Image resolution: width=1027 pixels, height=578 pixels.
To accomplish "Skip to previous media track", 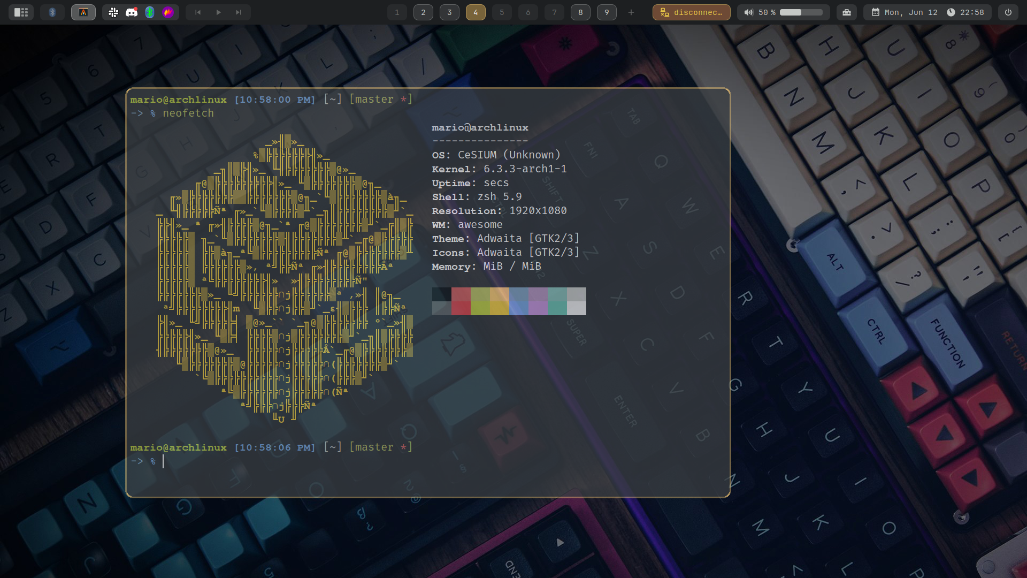I will 198,12.
